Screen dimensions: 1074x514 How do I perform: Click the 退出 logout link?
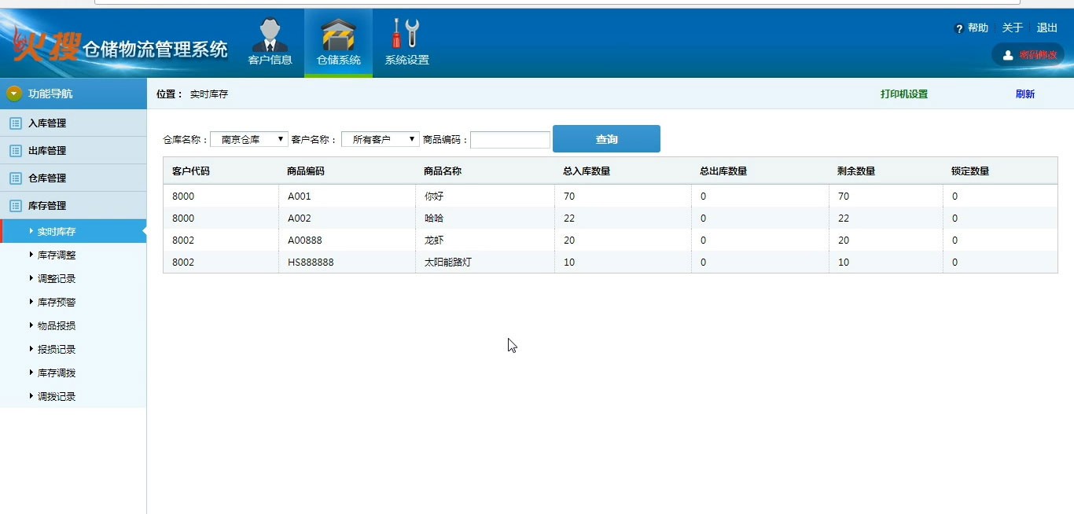tap(1046, 28)
